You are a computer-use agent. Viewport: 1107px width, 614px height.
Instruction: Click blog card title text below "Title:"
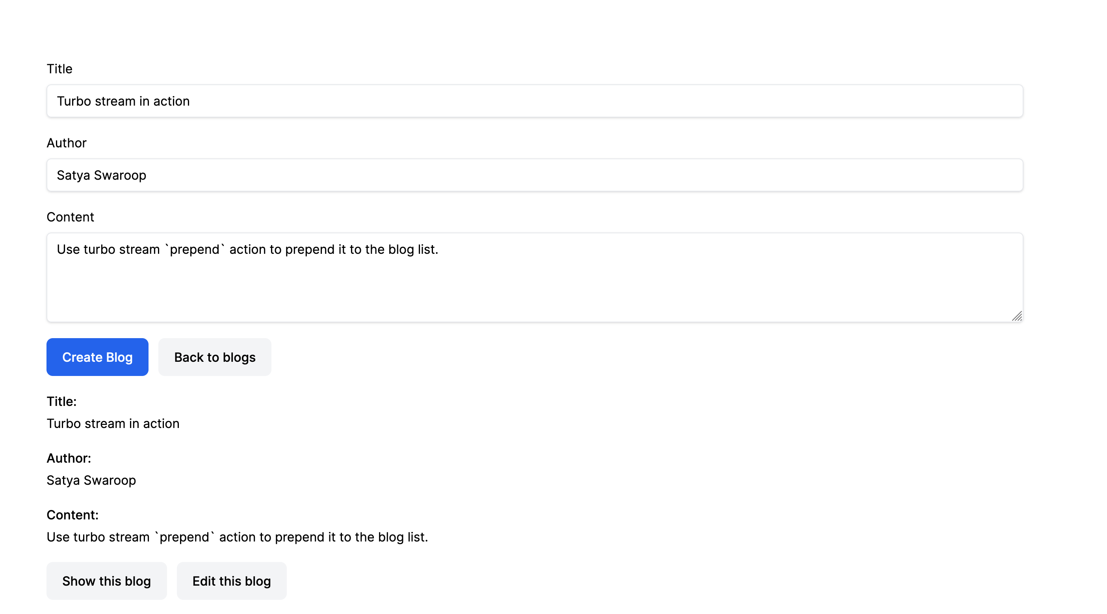[x=113, y=424]
